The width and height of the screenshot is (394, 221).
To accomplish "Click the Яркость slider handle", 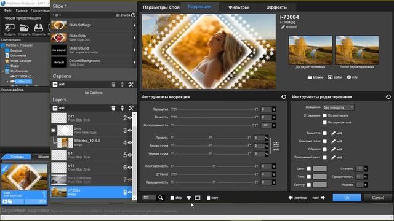I will pyautogui.click(x=211, y=138).
